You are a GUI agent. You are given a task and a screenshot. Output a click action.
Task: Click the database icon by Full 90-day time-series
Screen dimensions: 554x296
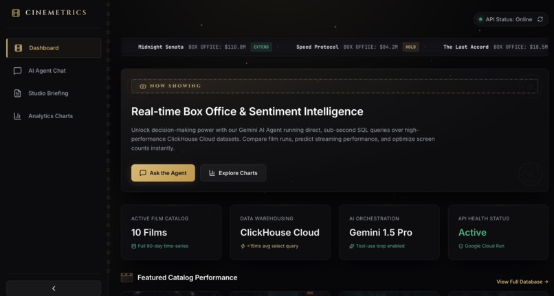coord(133,246)
